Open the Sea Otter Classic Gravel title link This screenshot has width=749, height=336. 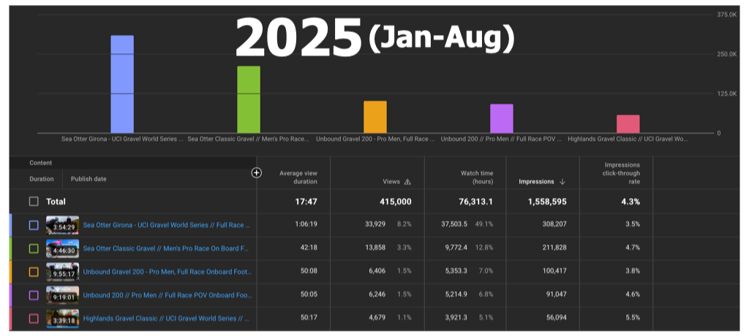pyautogui.click(x=168, y=248)
